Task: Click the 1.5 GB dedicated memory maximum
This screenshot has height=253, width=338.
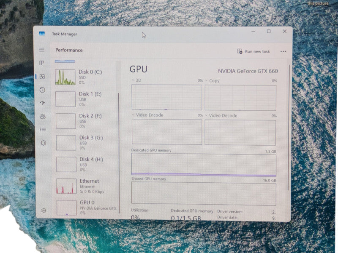Action: [271, 152]
